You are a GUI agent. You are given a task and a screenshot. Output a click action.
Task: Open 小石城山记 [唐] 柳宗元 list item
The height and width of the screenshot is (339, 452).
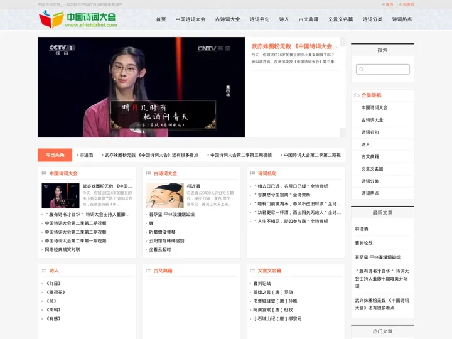point(277,319)
